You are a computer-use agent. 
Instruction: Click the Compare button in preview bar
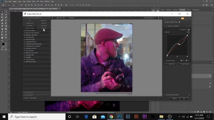point(71,18)
